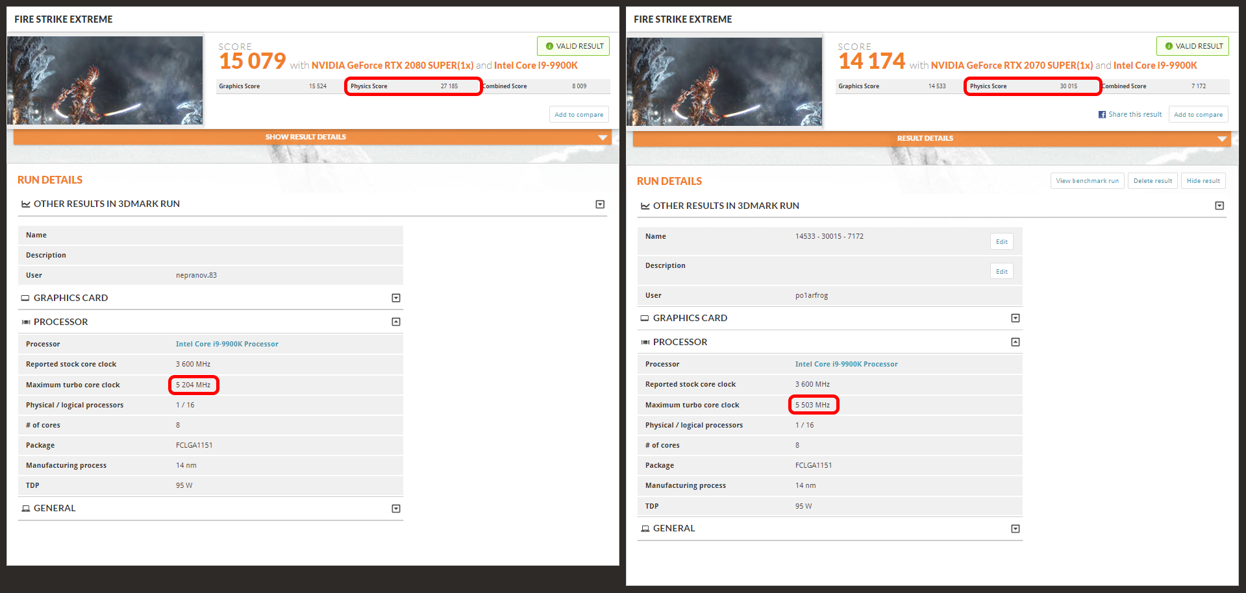Click the green valid result icon on RTX 2080 result
Image resolution: width=1246 pixels, height=593 pixels.
[x=549, y=46]
